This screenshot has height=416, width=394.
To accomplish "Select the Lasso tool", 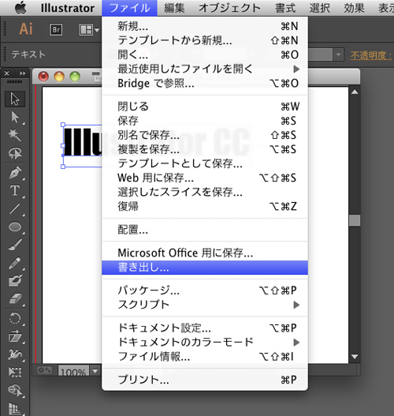I will [x=15, y=153].
